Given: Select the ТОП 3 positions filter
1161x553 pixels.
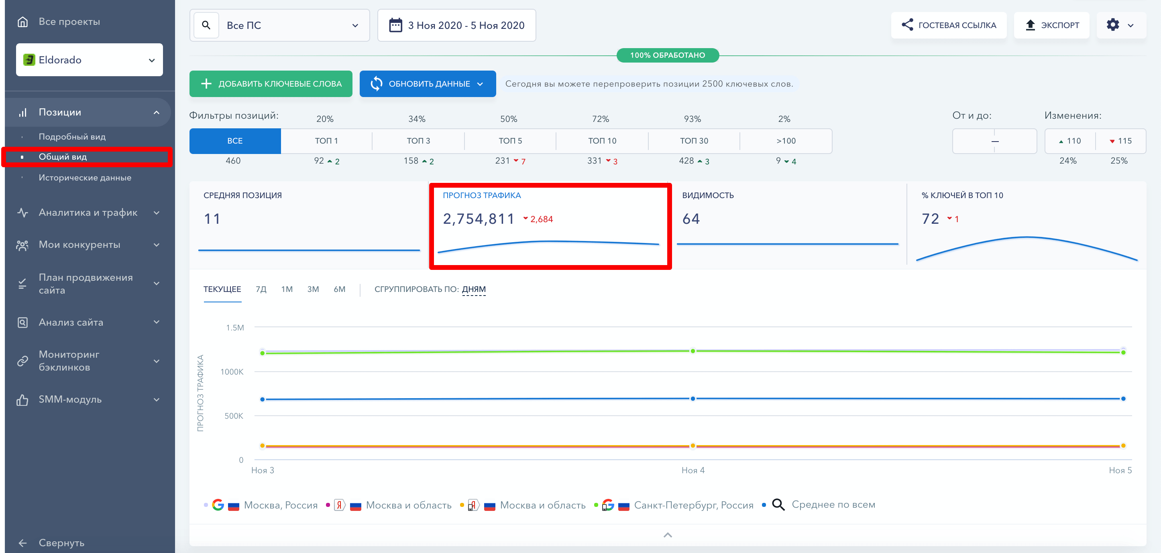Looking at the screenshot, I should 418,142.
